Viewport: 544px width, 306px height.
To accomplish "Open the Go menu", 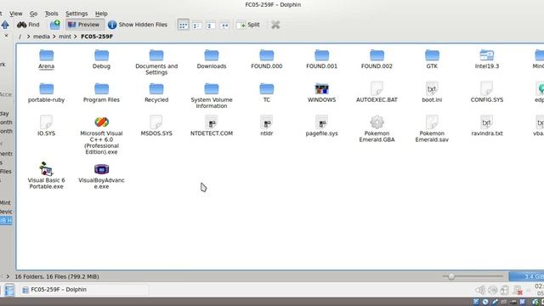I will (x=33, y=14).
